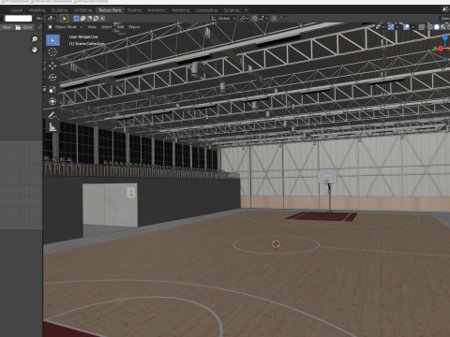Click the tweak select arrow icon in header
Viewport: 450px width, 337px height.
click(x=65, y=19)
